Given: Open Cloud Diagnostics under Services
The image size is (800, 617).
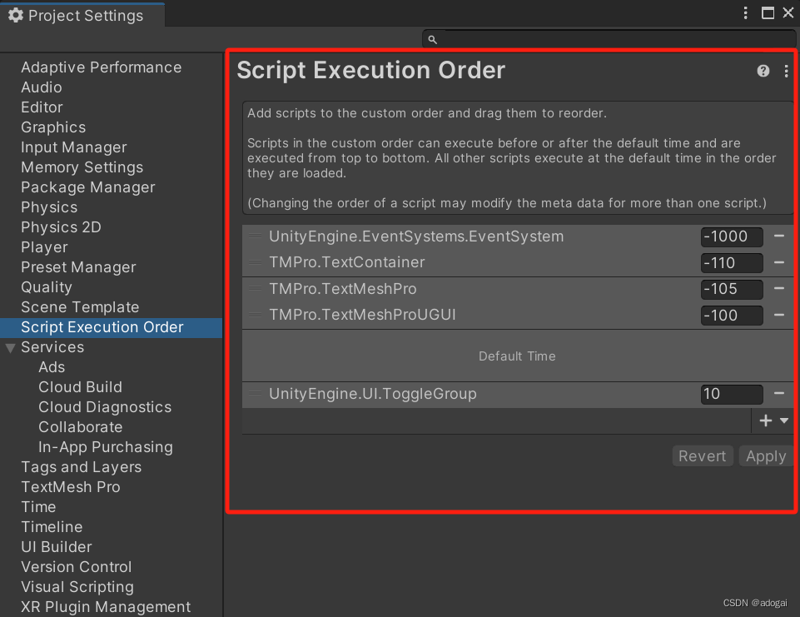Looking at the screenshot, I should (x=105, y=407).
